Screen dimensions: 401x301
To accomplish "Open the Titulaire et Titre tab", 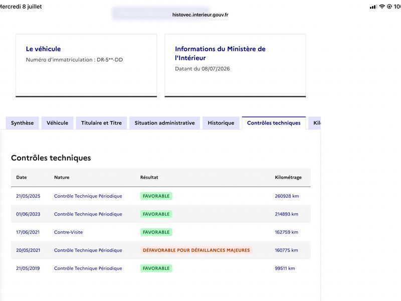I will [101, 123].
